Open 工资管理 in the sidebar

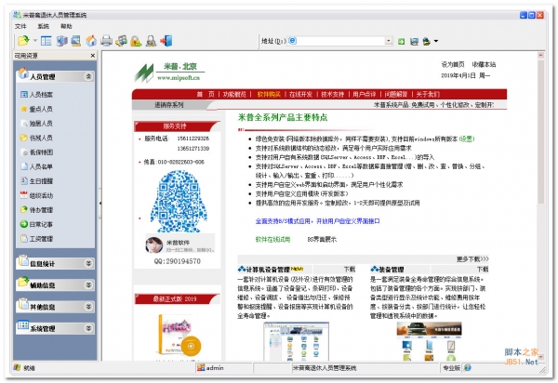click(x=36, y=239)
